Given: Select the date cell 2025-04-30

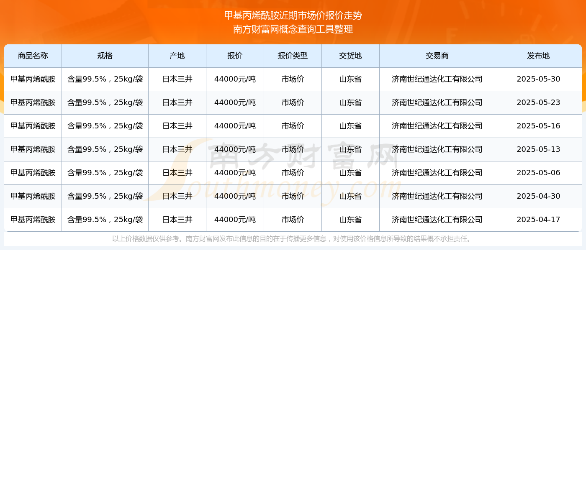Looking at the screenshot, I should coord(538,196).
